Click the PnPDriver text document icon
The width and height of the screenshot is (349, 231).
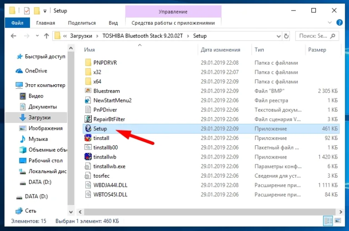coord(88,110)
